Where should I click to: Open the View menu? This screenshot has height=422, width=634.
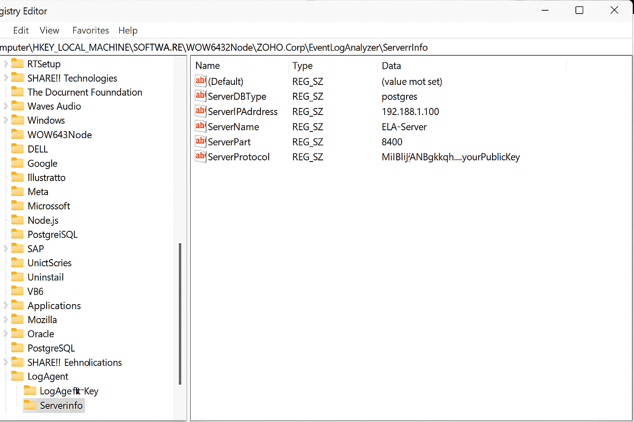pos(50,30)
